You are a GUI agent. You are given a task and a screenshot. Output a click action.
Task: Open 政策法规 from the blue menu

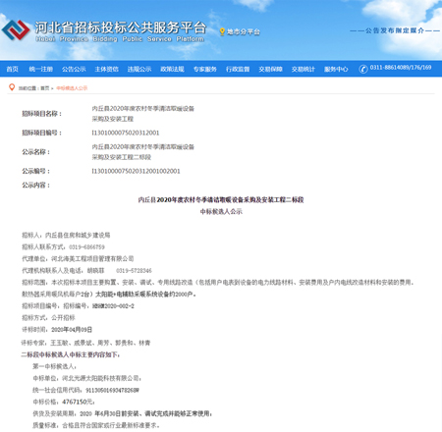pos(172,69)
